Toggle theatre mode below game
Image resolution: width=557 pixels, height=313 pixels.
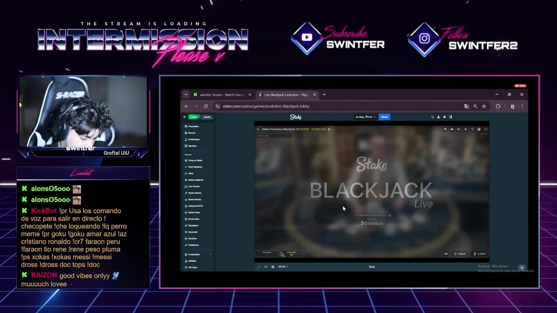(x=266, y=267)
